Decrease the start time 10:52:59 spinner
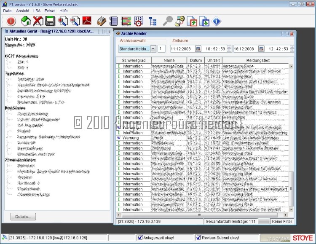316x244 pixels. coord(229,50)
